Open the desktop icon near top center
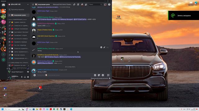Screen dimensions: 199x111 tap(119, 17)
